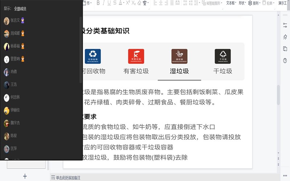Select member 张言文 in list
This screenshot has height=181, width=290.
pos(15,21)
